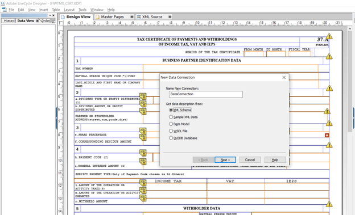This screenshot has width=355, height=215.
Task: Click field icon on e.SHARE PERCENTAGE row
Action: coord(143,137)
